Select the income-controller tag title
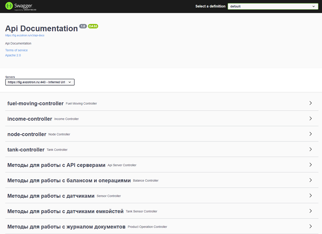The width and height of the screenshot is (322, 234). click(30, 119)
